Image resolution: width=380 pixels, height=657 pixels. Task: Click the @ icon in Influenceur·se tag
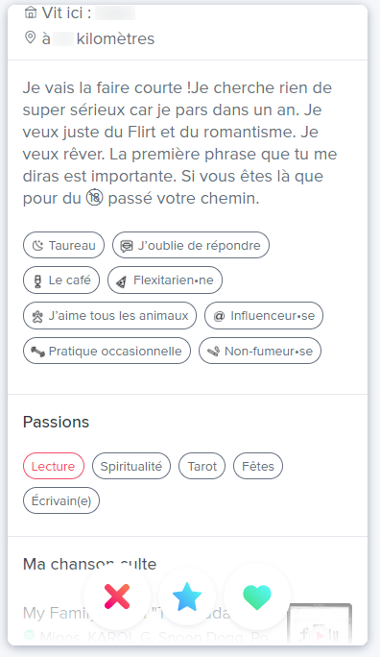[220, 316]
